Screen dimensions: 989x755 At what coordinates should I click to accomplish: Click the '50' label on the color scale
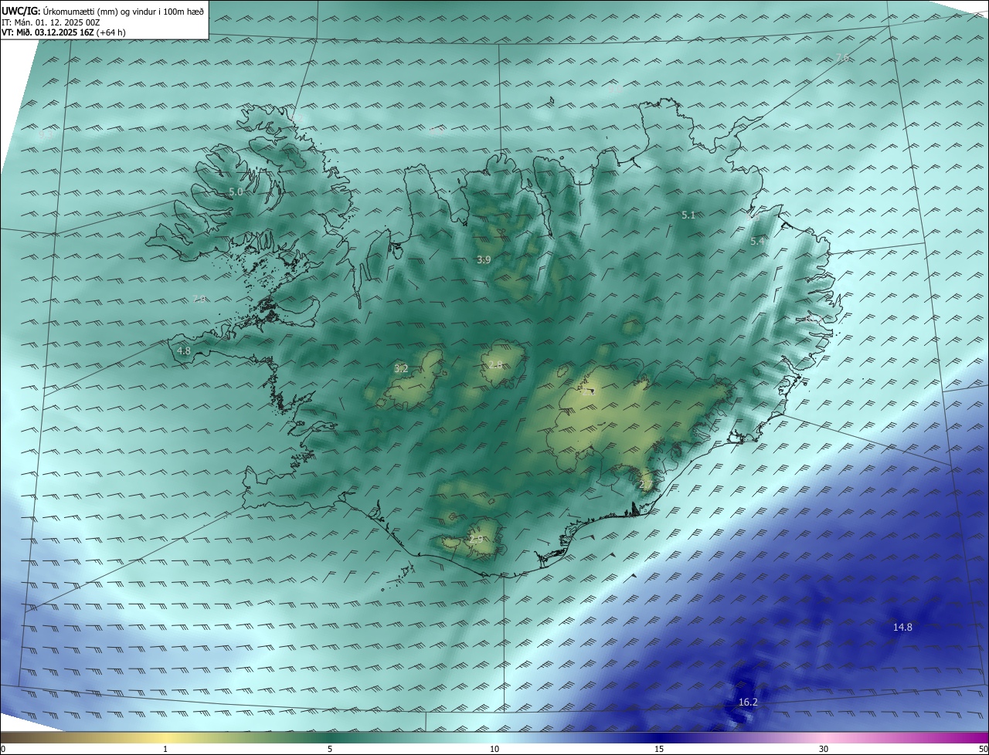(983, 749)
